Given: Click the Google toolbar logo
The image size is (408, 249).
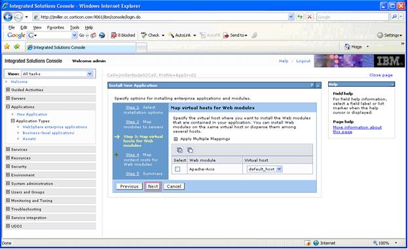Looking at the screenshot, I should (16, 35).
